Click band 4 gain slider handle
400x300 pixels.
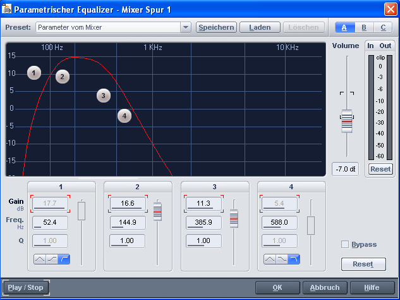tap(311, 226)
